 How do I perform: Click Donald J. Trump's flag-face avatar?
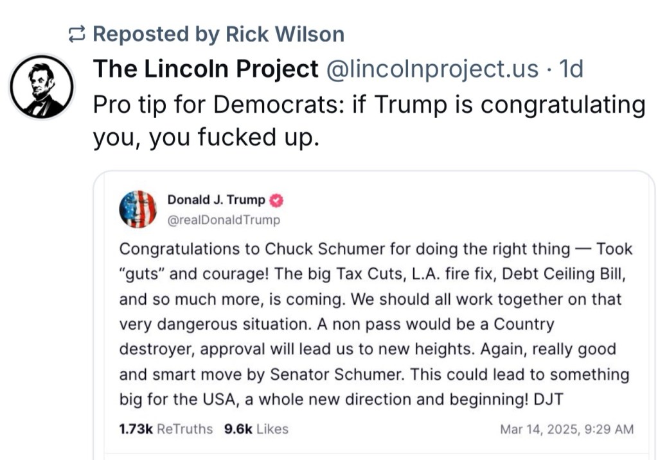[138, 209]
